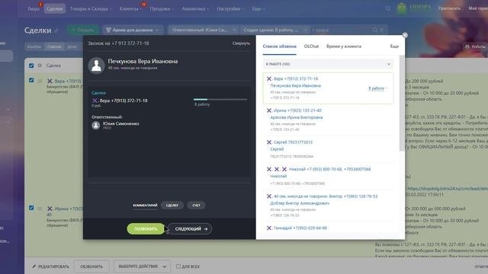Open the Выберите действие dropdown

142,266
